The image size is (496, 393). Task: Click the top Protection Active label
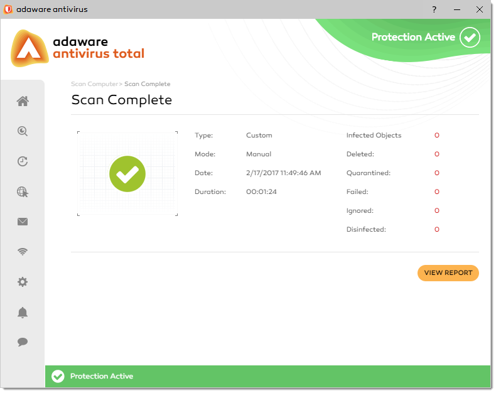click(x=413, y=37)
